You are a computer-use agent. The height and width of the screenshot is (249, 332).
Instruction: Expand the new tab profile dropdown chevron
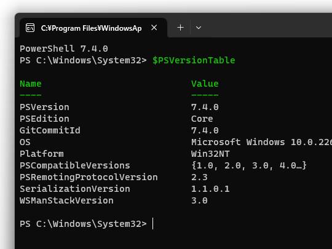[x=199, y=28]
